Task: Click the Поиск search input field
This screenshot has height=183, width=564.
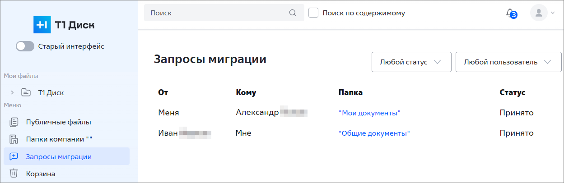Action: pos(224,13)
